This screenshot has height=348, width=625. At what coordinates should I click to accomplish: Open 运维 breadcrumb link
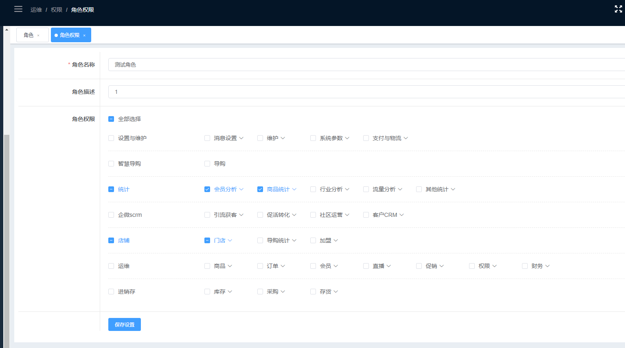36,10
